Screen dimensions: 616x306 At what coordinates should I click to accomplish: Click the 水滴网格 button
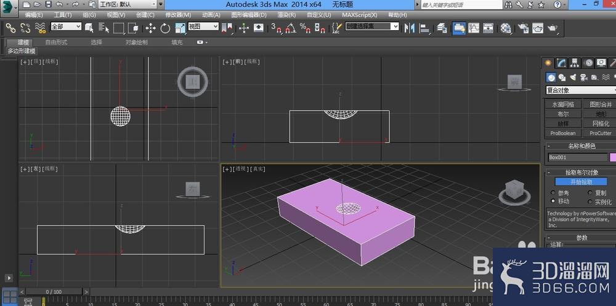click(563, 104)
